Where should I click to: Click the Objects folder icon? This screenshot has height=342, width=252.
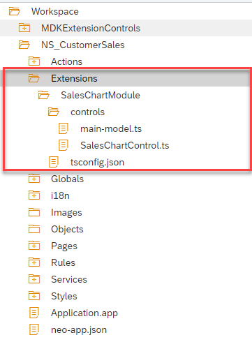(x=34, y=229)
